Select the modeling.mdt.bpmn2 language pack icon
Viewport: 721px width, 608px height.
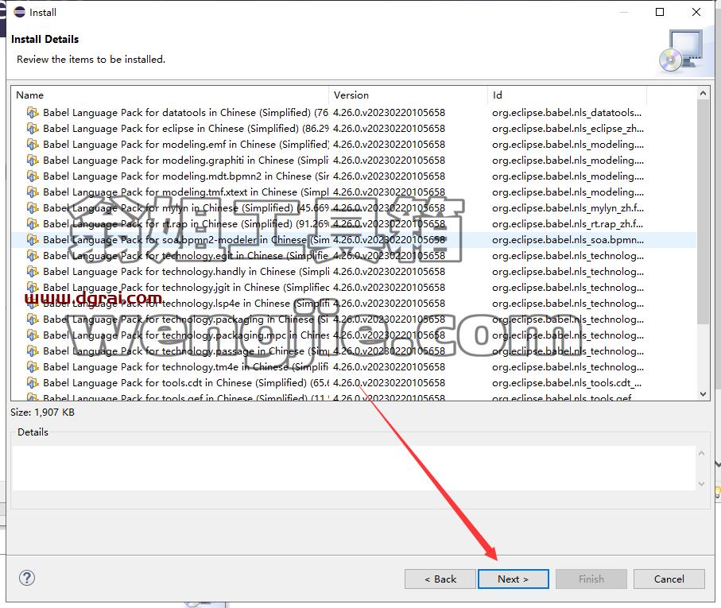[32, 176]
